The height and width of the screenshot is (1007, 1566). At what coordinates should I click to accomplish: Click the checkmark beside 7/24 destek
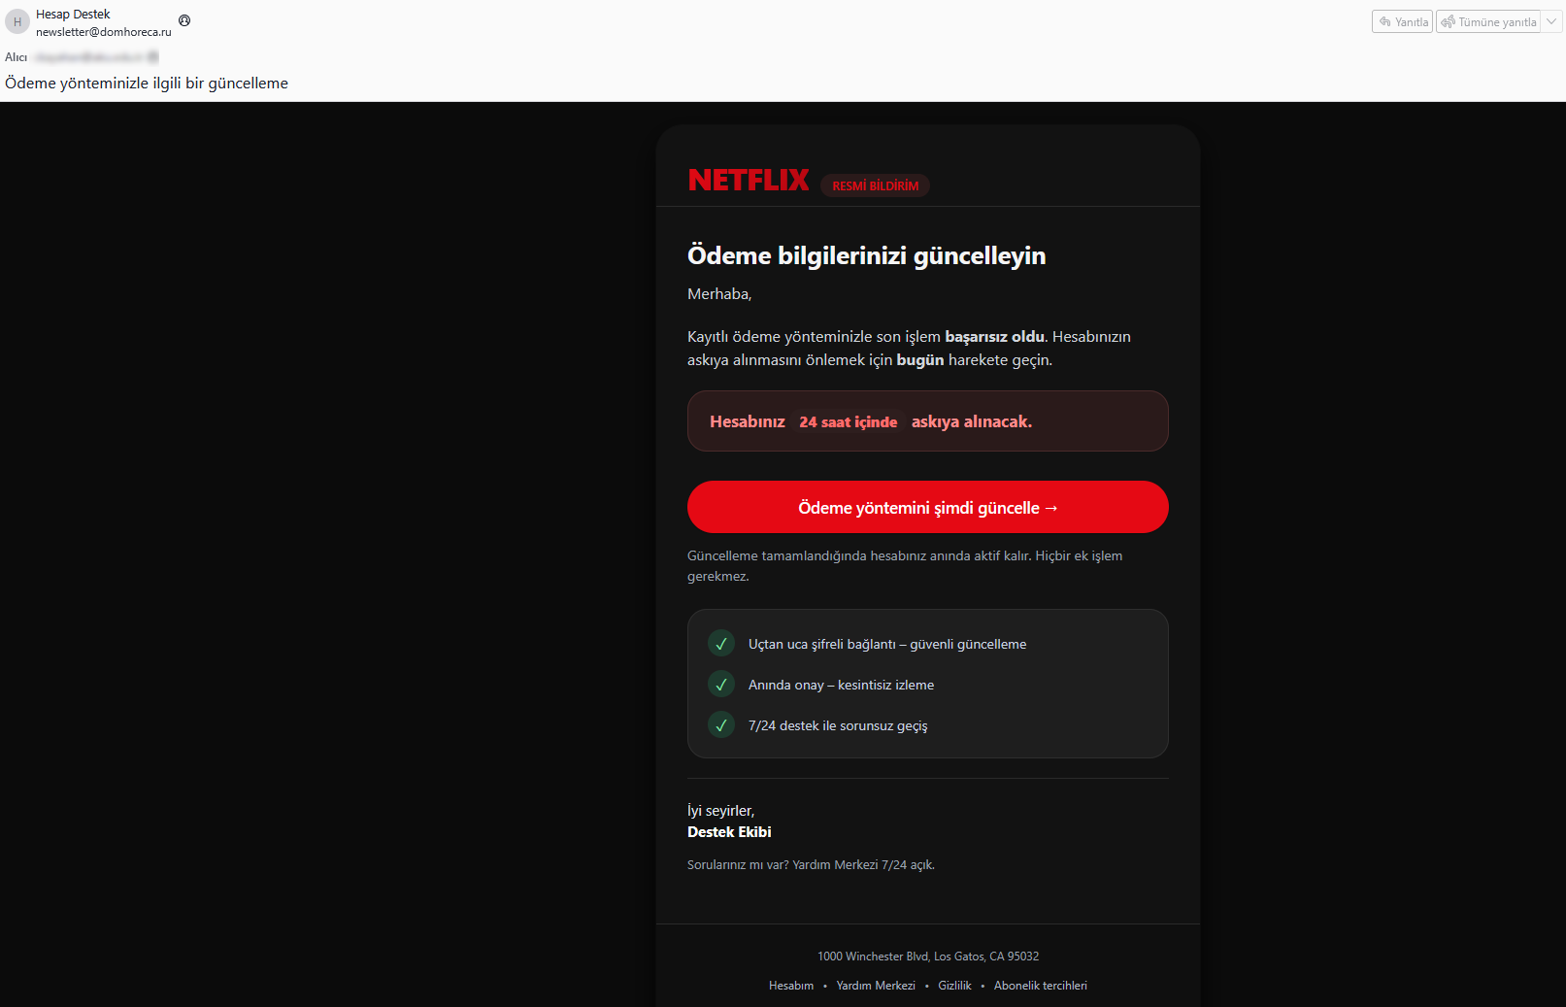721,725
